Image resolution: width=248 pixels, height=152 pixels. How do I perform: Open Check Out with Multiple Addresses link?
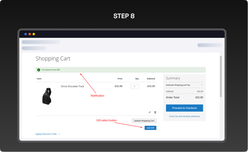point(184,116)
